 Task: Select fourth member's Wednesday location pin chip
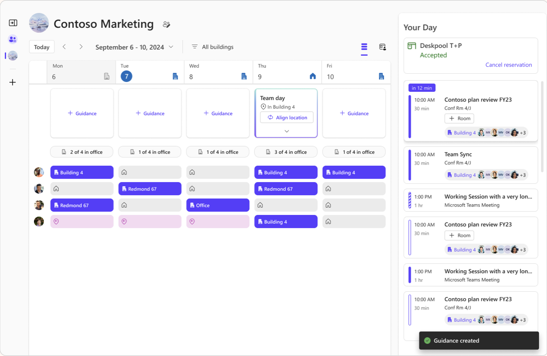[218, 222]
